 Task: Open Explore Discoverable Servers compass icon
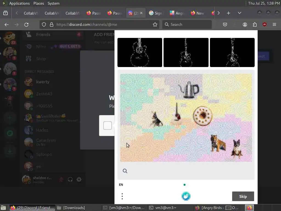click(10, 133)
